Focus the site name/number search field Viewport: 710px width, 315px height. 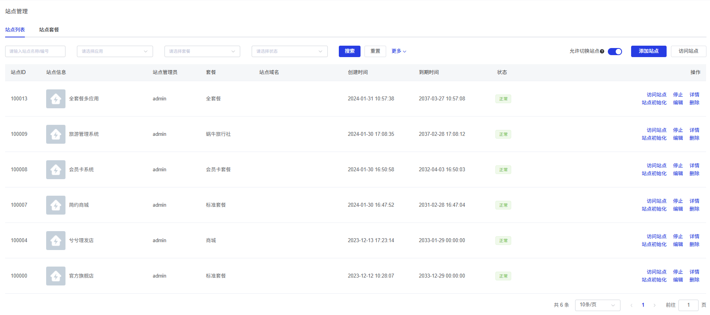click(x=35, y=52)
